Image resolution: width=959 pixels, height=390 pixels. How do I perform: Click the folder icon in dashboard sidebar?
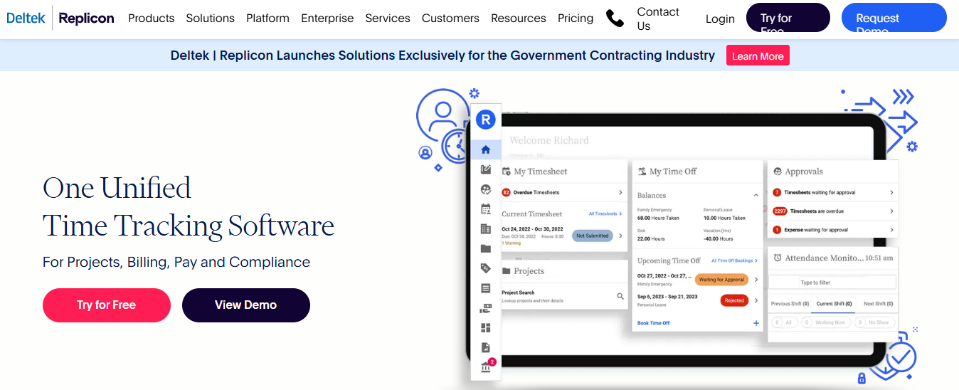486,248
